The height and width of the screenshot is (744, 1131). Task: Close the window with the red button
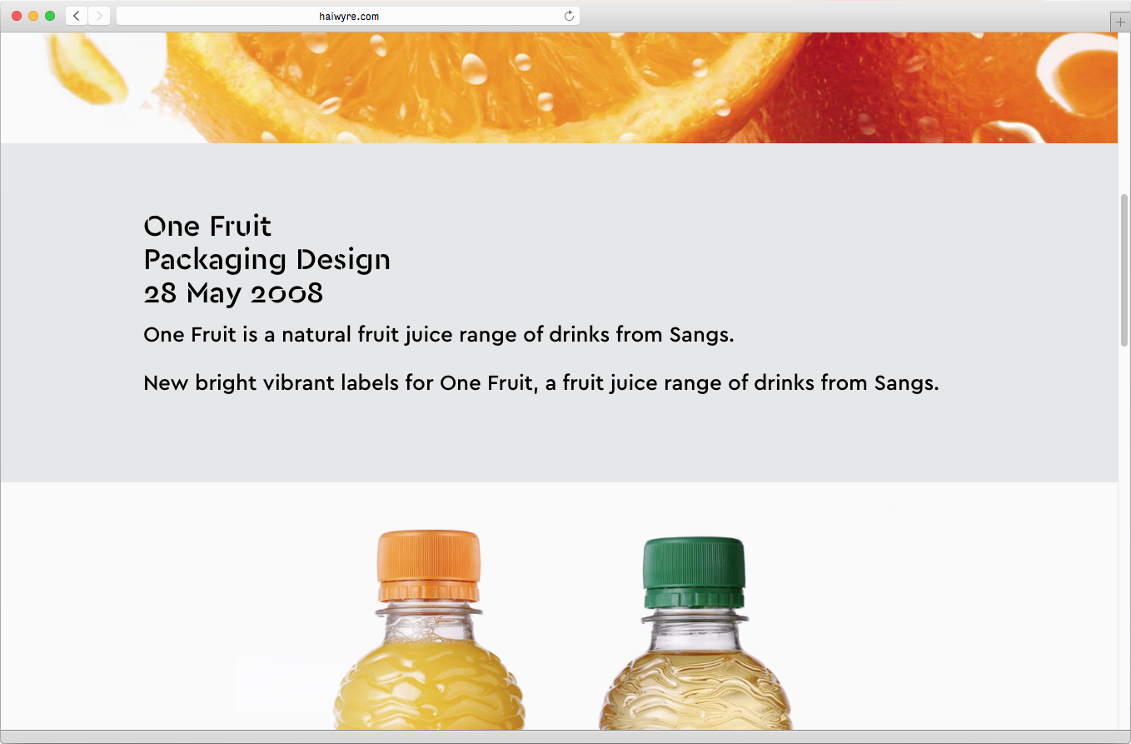click(17, 16)
